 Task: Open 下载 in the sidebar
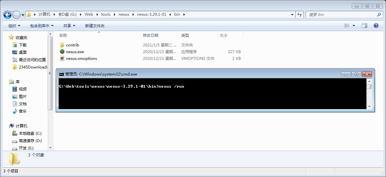click(23, 45)
